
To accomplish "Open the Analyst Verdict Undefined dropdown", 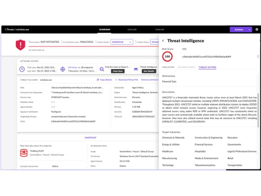I will click(x=122, y=42).
